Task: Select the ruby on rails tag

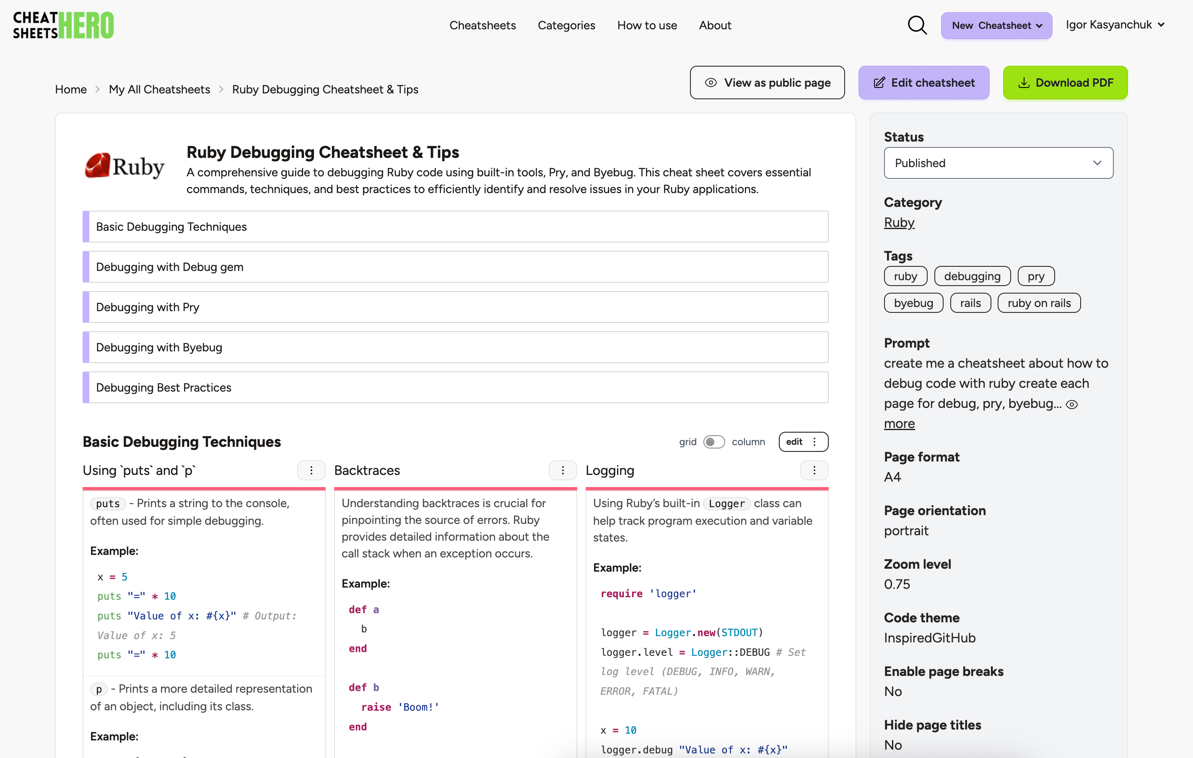Action: [x=1039, y=303]
